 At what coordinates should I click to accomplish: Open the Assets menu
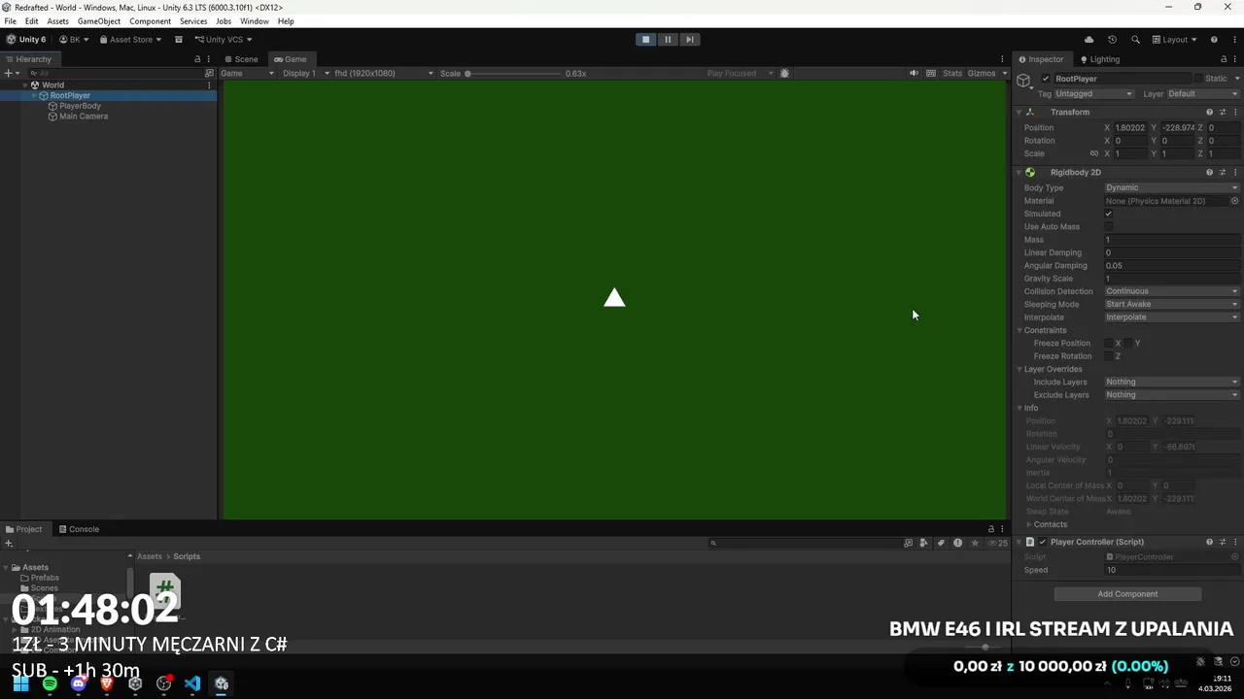click(57, 21)
